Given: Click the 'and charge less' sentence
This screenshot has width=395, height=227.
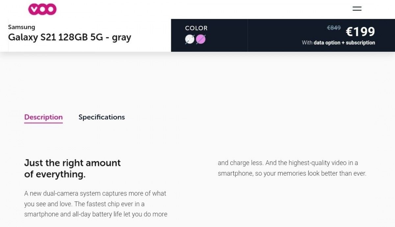Looking at the screenshot, I should click(240, 163).
